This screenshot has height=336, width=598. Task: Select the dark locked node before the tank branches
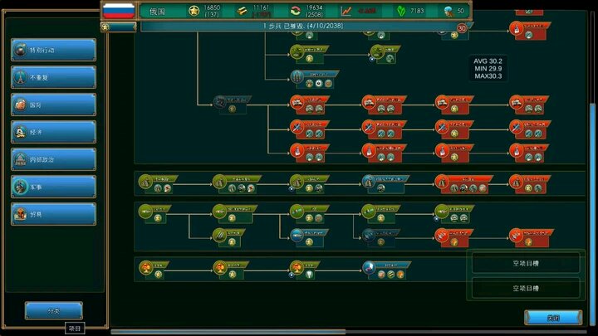(x=232, y=105)
